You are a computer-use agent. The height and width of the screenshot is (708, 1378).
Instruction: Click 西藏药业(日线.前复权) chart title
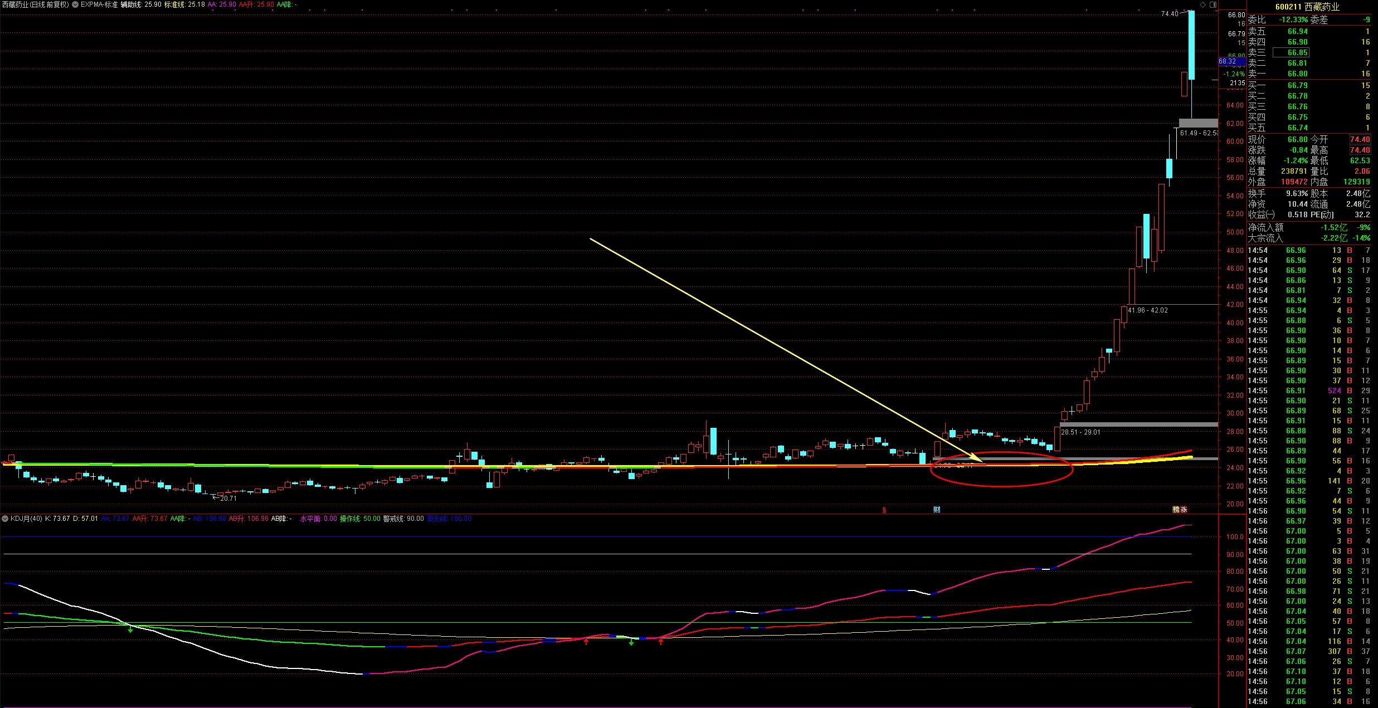[x=35, y=4]
